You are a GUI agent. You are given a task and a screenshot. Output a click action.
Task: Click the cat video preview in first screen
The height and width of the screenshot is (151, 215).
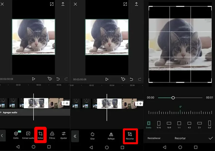tap(34, 37)
